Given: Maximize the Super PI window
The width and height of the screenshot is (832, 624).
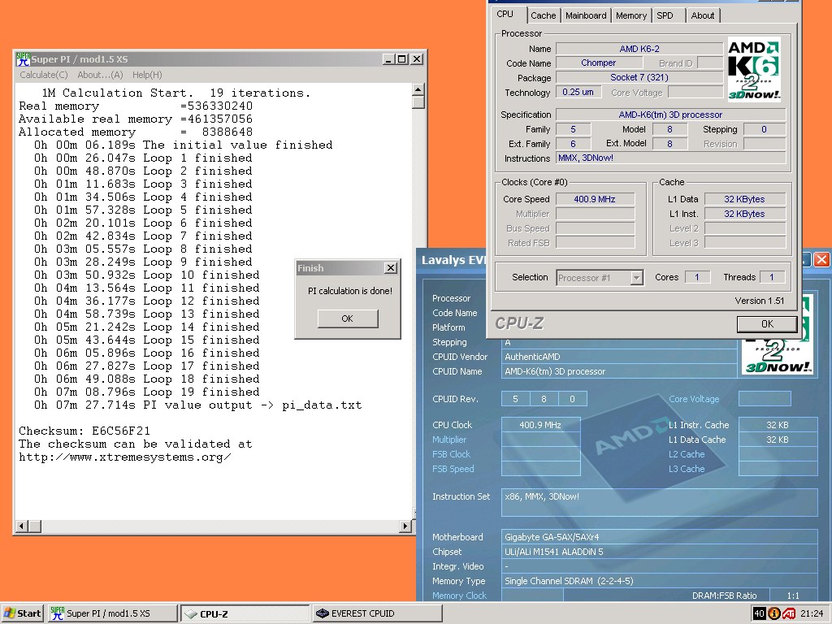Looking at the screenshot, I should click(x=402, y=58).
